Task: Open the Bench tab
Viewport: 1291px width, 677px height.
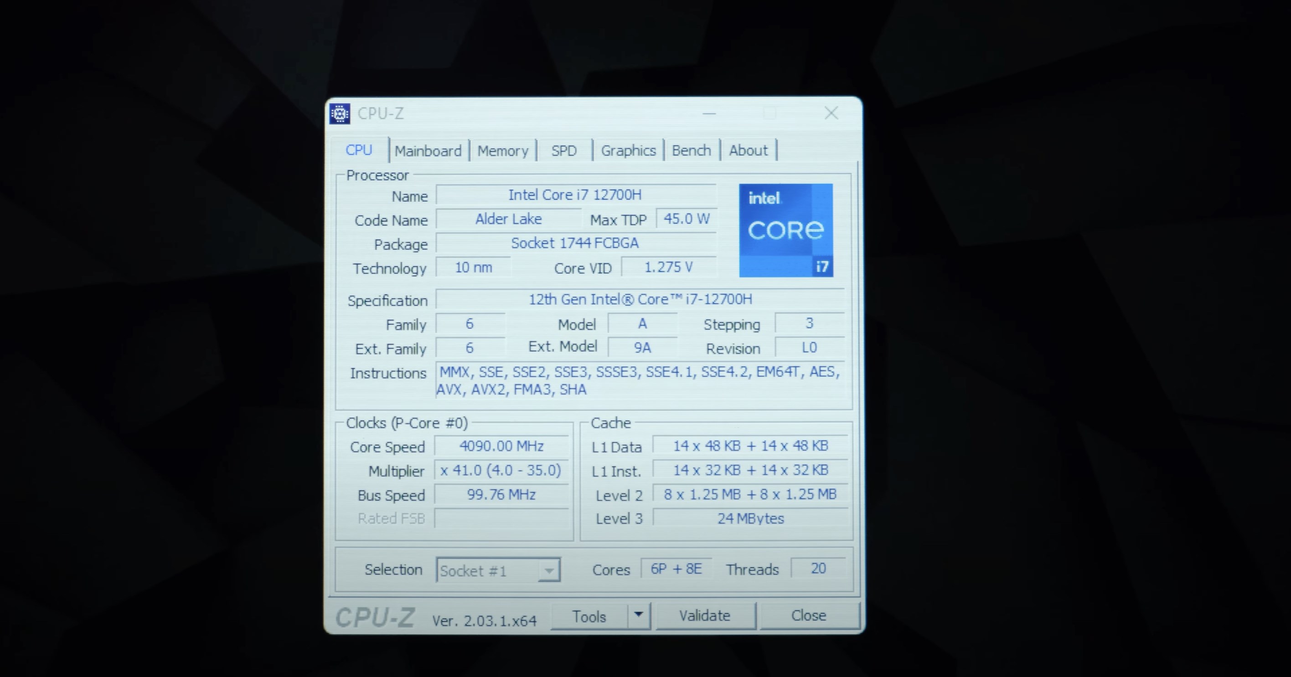Action: pyautogui.click(x=691, y=150)
